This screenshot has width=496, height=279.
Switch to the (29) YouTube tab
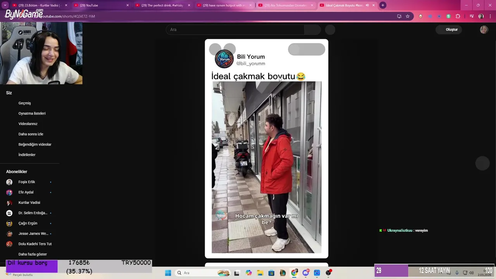click(x=102, y=5)
